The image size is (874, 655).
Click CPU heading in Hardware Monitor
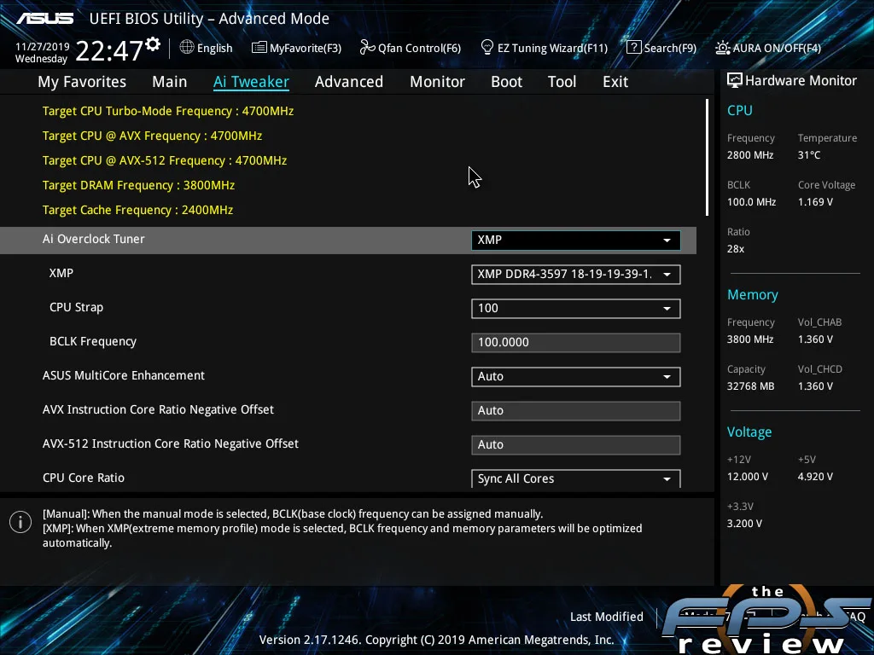point(740,110)
